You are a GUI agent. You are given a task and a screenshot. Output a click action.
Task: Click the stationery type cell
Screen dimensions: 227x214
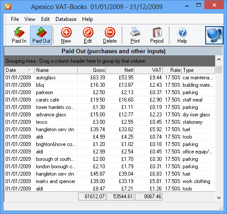(x=198, y=122)
